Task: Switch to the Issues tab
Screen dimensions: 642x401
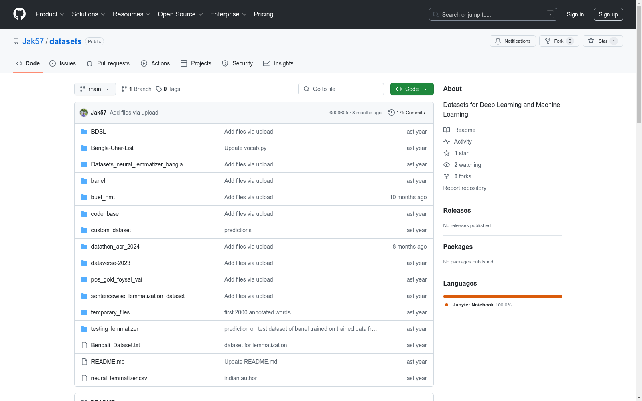Action: click(63, 63)
